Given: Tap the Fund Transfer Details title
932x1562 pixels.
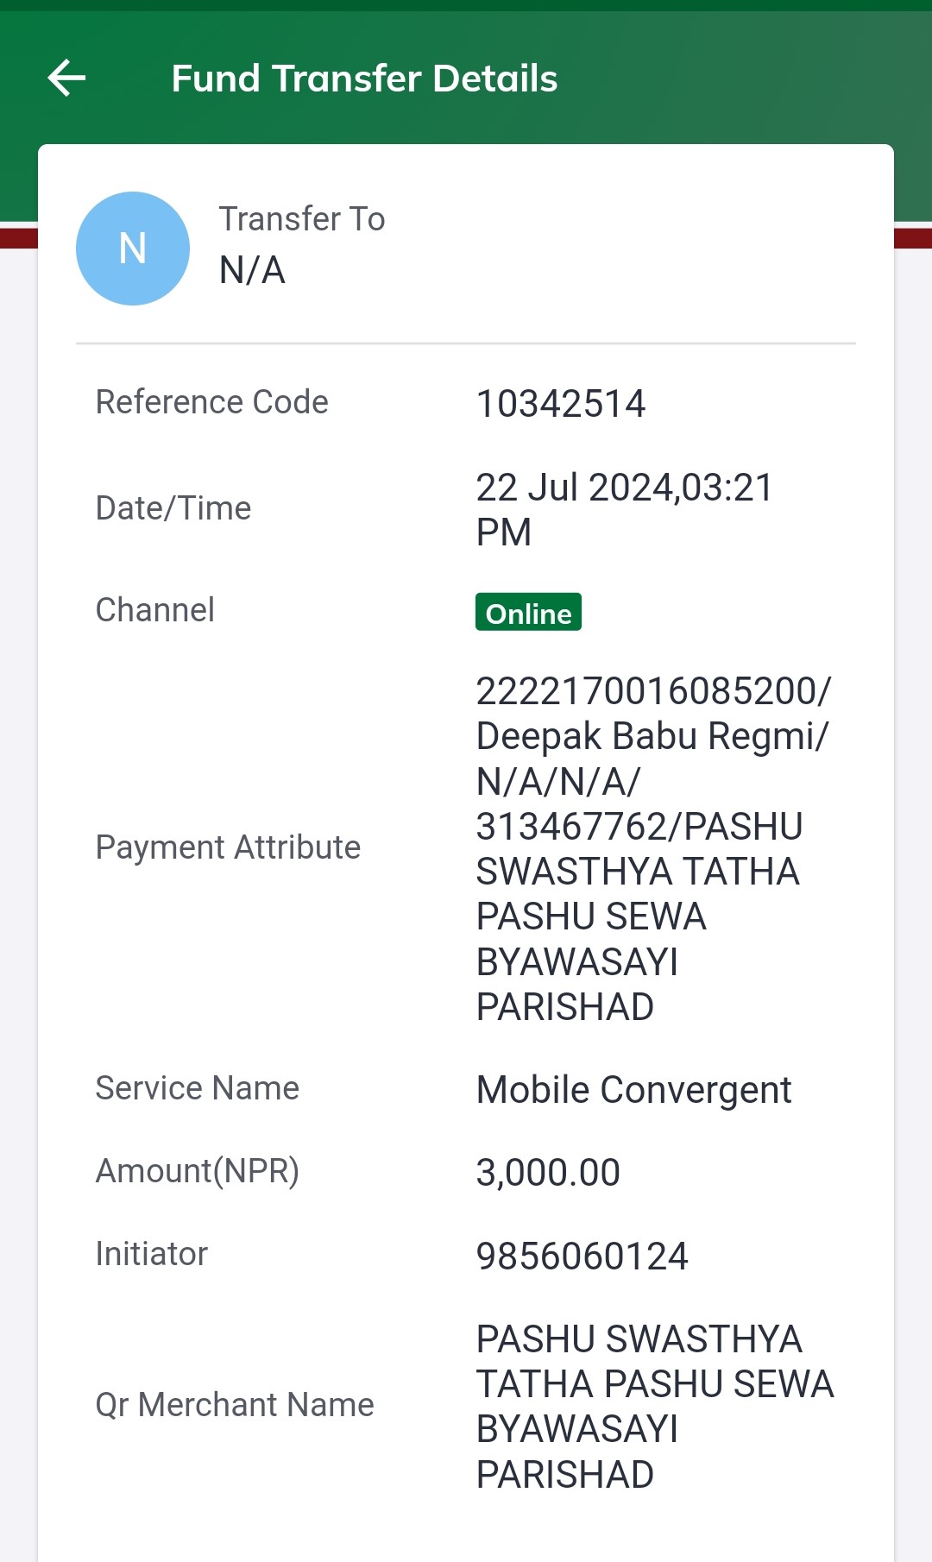Looking at the screenshot, I should click(364, 79).
